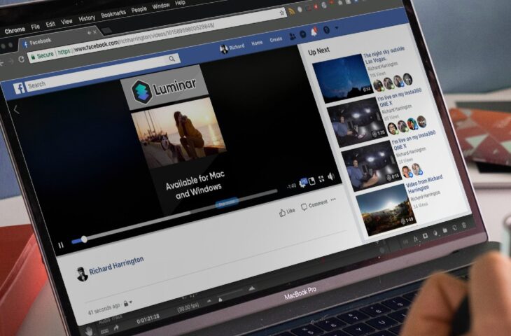Click the fx icon in background app
Screen dimensions: 511x336
coord(416,239)
